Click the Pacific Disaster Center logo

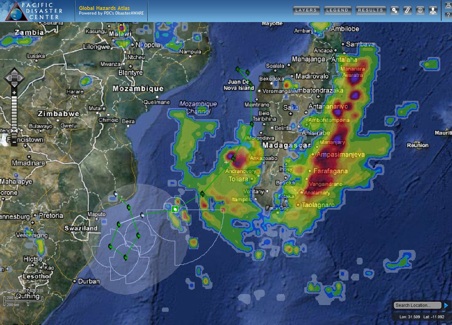coord(34,11)
